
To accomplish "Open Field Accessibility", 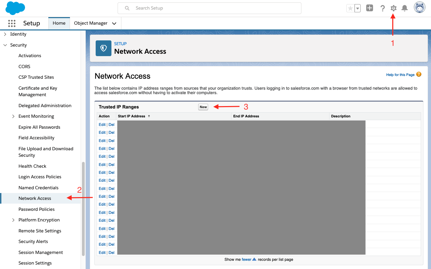I will coord(36,138).
